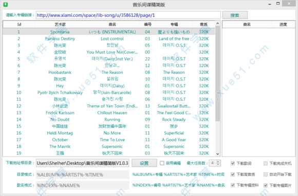Click the download directory path field
This screenshot has width=298, height=196.
point(83,163)
